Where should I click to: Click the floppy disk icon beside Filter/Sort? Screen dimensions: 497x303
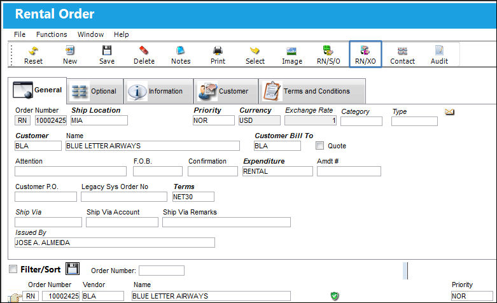point(73,269)
